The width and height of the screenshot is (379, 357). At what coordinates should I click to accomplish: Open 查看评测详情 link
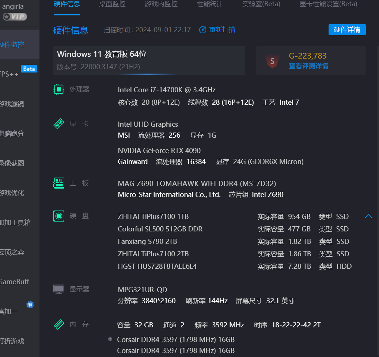(x=308, y=66)
